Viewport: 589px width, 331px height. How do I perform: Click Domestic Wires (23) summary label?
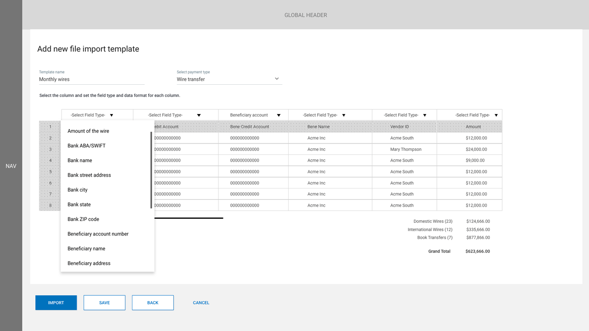click(433, 221)
